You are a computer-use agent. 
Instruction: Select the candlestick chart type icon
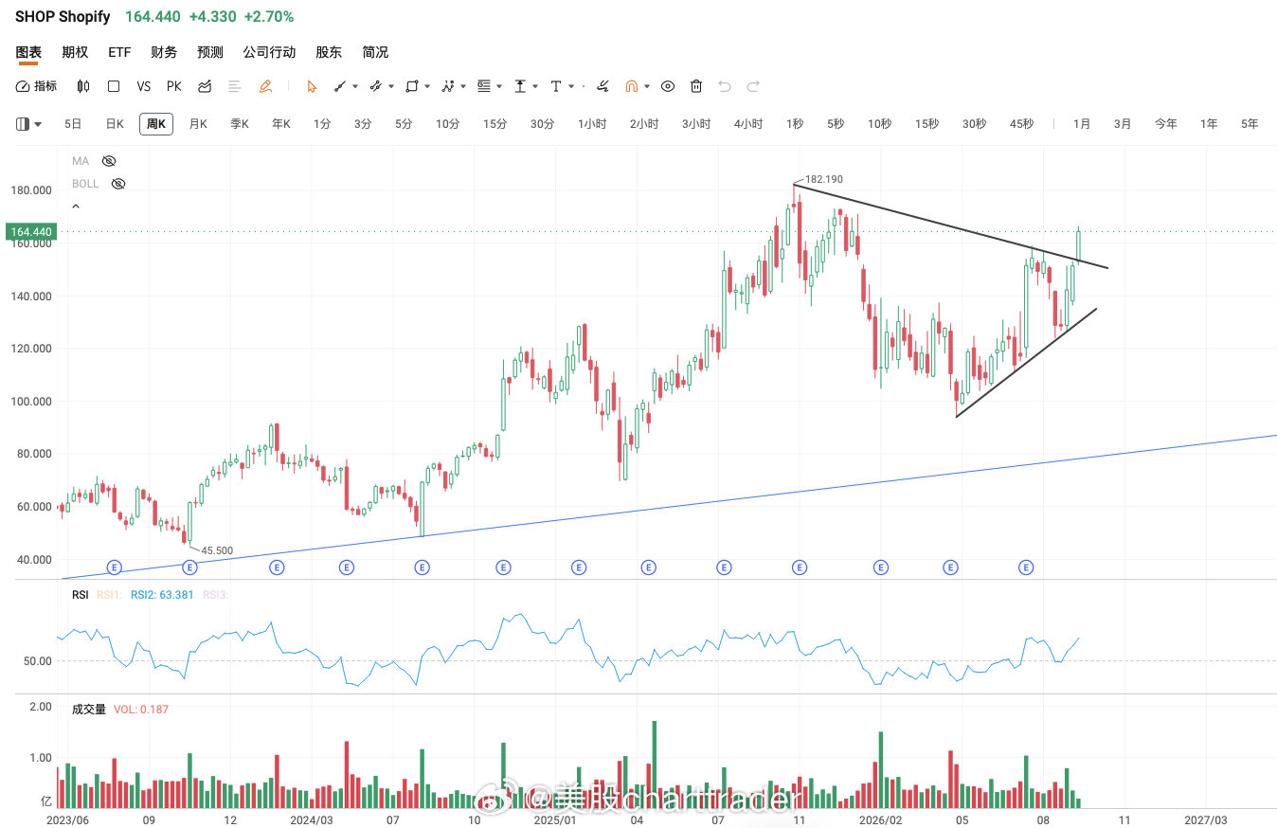click(x=83, y=86)
